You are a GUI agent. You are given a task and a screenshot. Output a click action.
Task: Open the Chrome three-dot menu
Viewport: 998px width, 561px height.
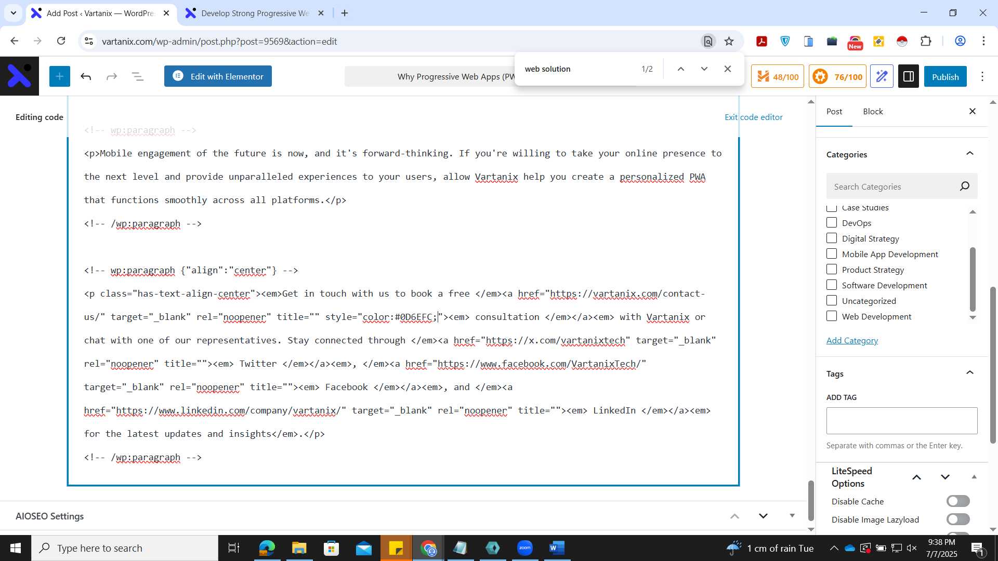point(984,41)
